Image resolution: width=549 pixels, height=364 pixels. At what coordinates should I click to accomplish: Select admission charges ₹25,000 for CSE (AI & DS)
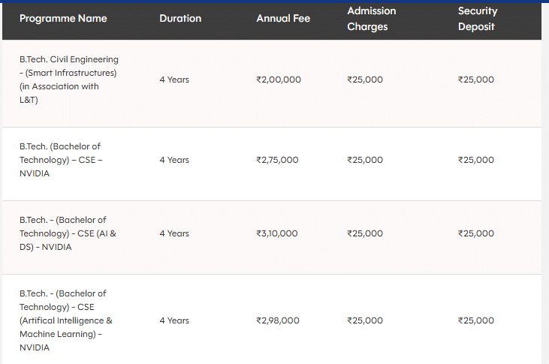(x=365, y=233)
